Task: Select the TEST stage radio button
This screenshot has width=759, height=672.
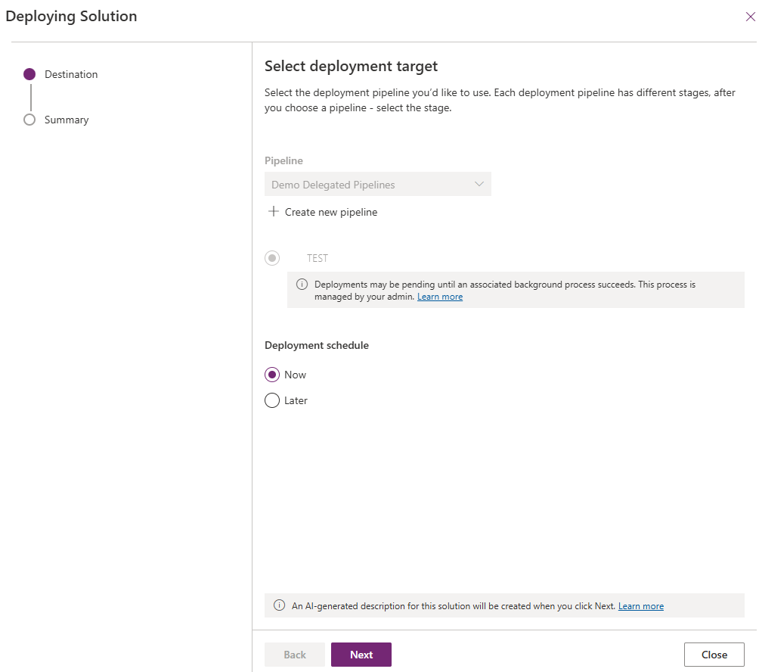Action: (272, 258)
